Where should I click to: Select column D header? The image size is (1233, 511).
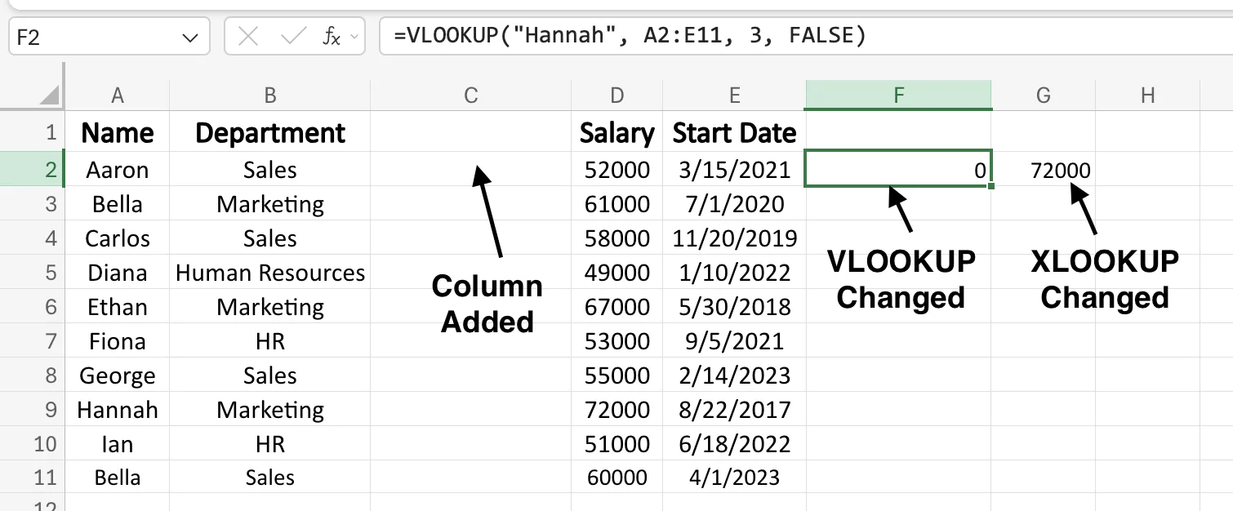617,96
